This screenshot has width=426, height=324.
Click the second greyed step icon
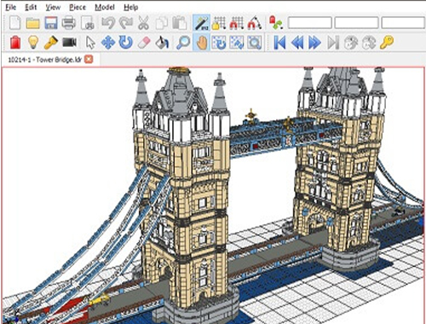tap(369, 43)
